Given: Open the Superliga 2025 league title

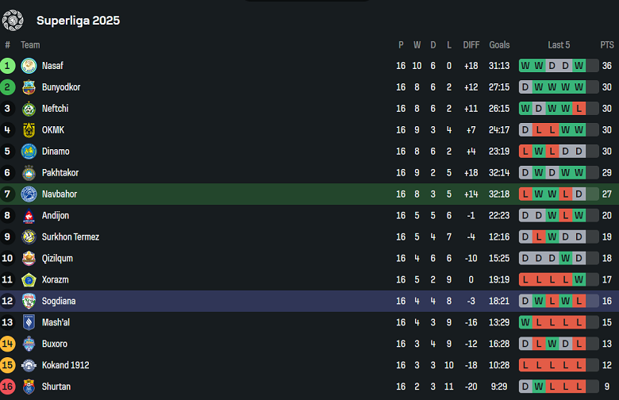Looking at the screenshot, I should tap(78, 21).
